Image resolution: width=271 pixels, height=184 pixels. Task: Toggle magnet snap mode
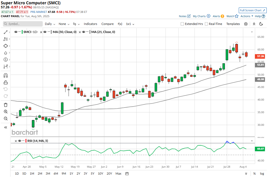tap(6, 76)
